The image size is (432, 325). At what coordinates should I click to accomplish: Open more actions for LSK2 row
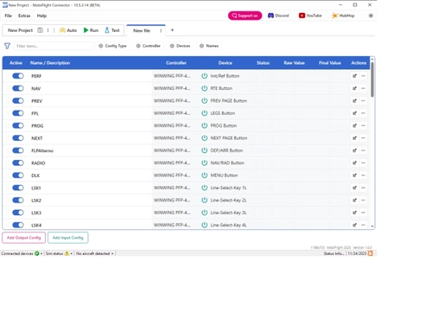point(363,200)
